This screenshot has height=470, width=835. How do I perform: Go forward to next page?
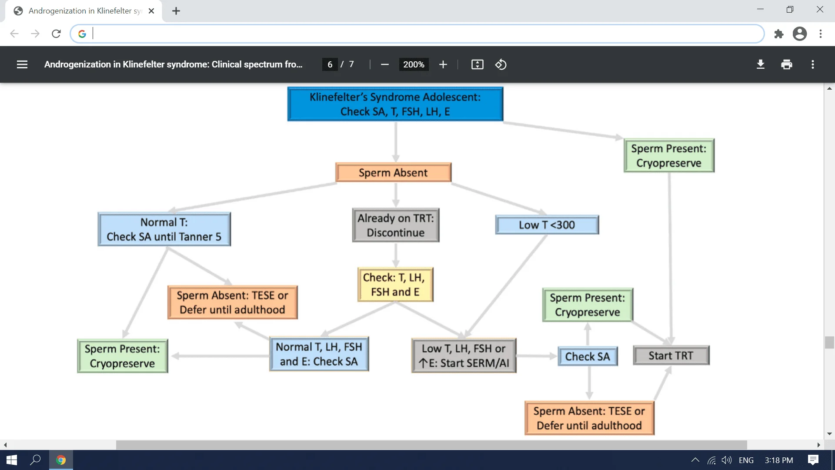[35, 34]
